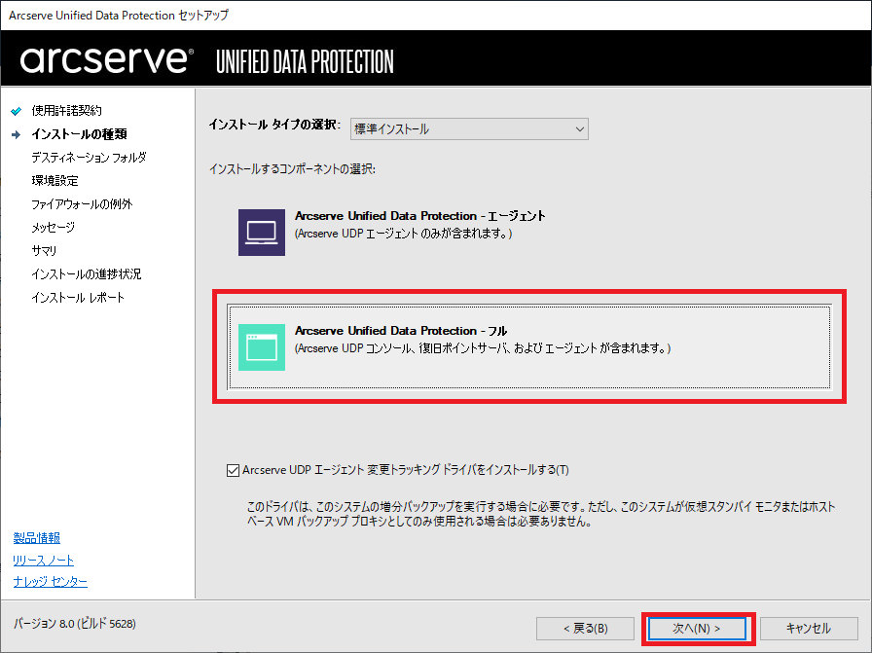Select the ファイアウォールの例外 step

tap(82, 204)
